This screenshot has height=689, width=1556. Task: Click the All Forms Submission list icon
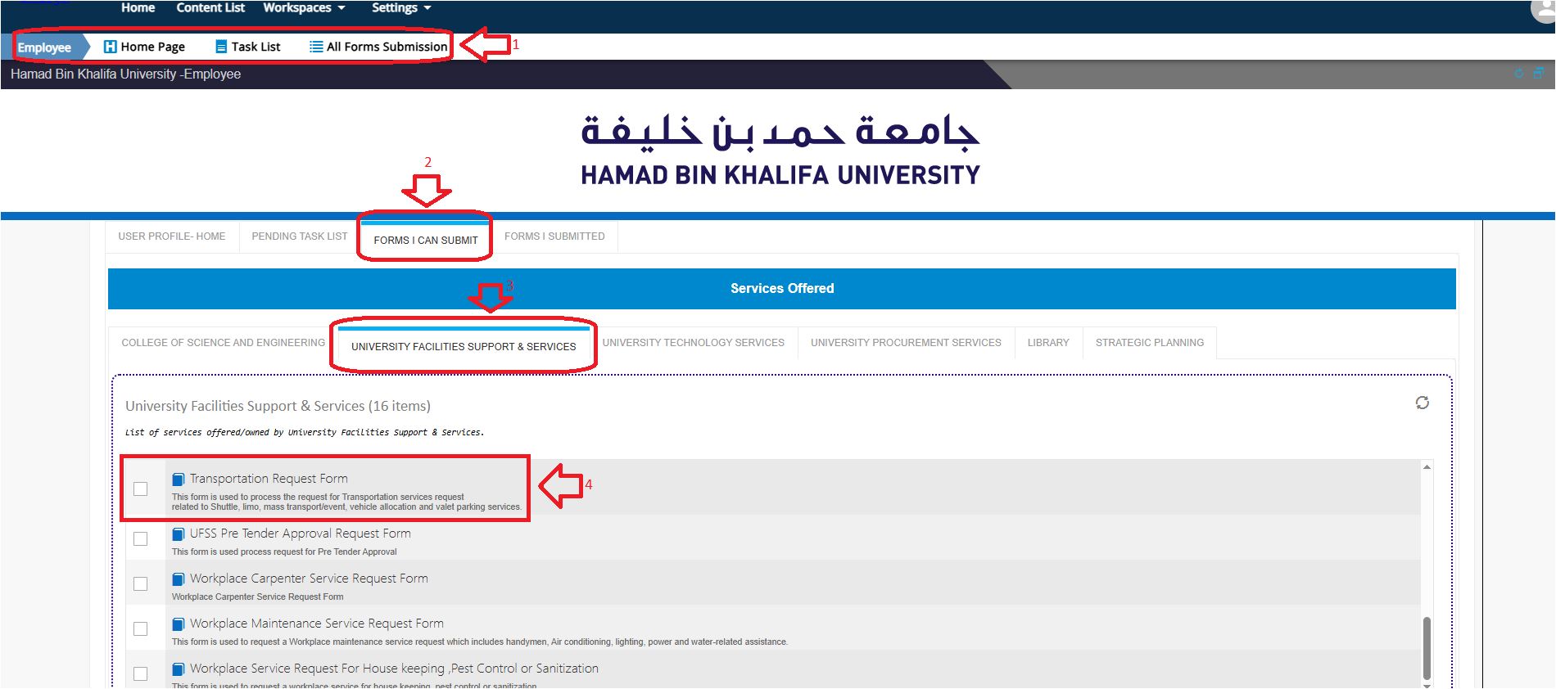(x=316, y=47)
